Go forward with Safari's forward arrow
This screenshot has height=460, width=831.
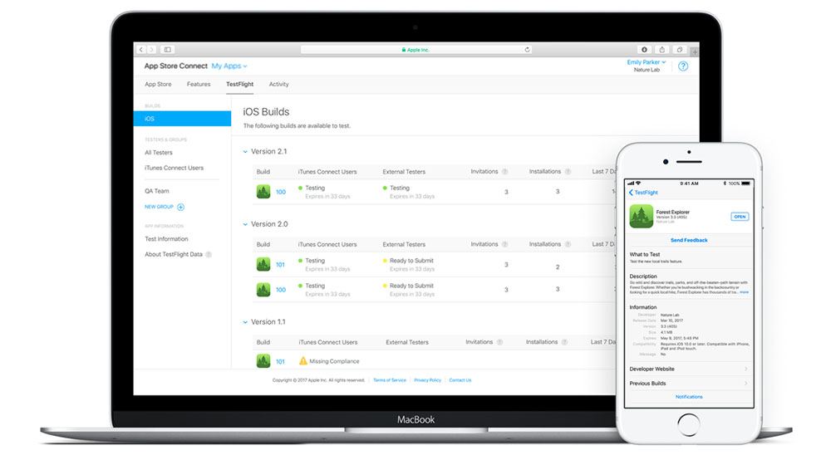pyautogui.click(x=151, y=50)
